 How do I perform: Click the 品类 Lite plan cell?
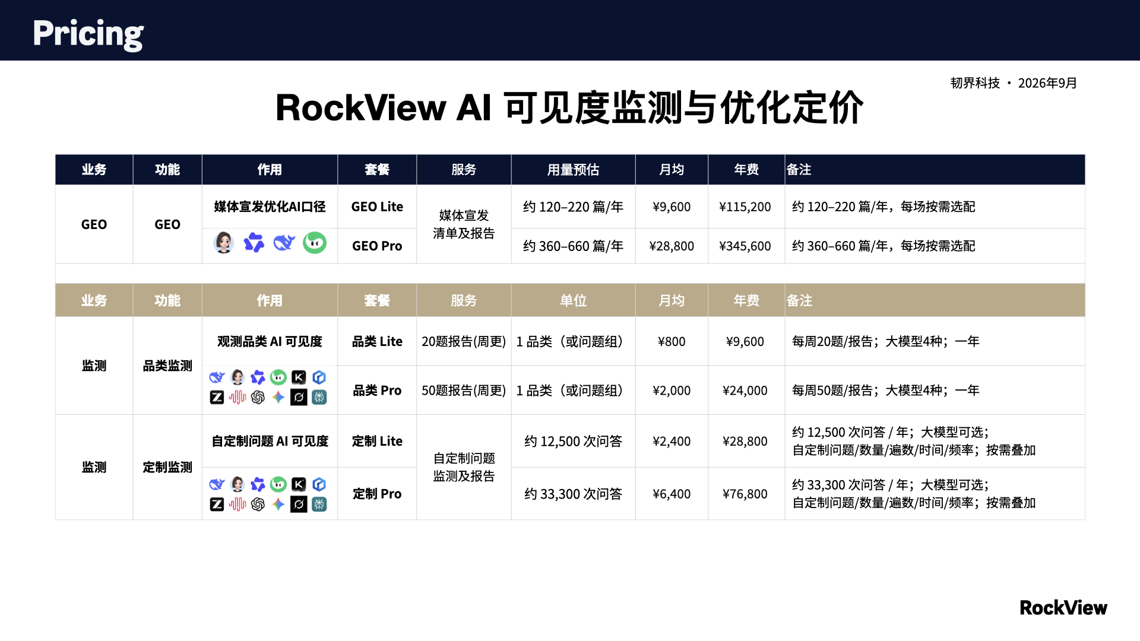coord(377,341)
